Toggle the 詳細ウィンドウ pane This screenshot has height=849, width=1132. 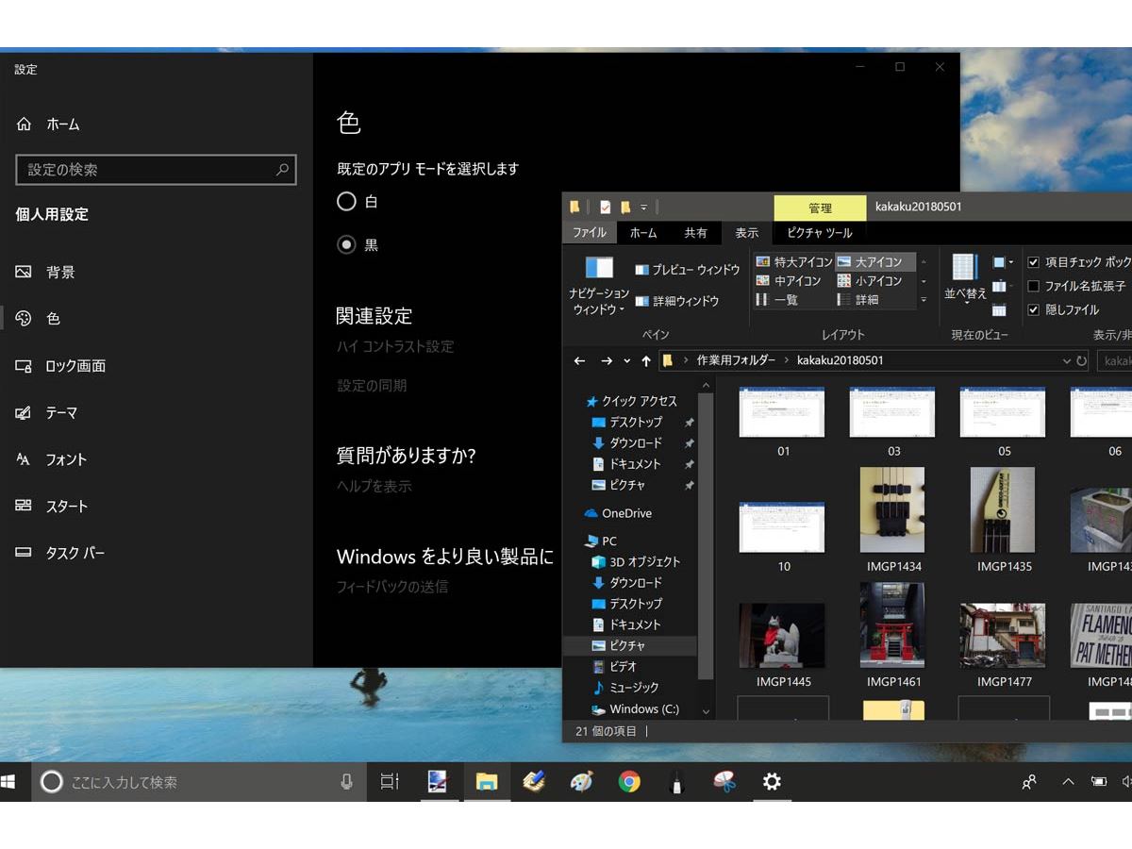click(677, 301)
